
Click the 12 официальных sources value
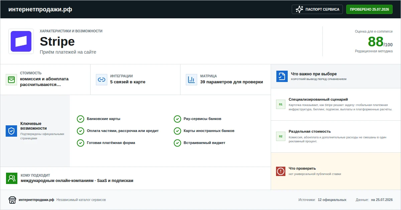[x=332, y=200]
